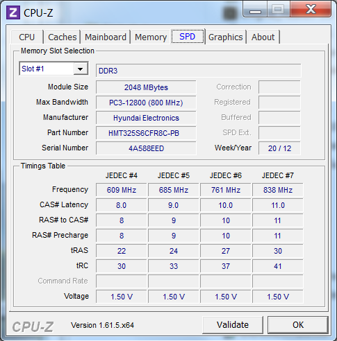Click the JEDEC #4 Command Rate empty cell
Screen dimensions: 337x341
[122, 281]
